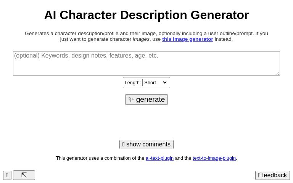Open the Length dropdown showing Short
This screenshot has width=293, height=183.
pos(155,83)
